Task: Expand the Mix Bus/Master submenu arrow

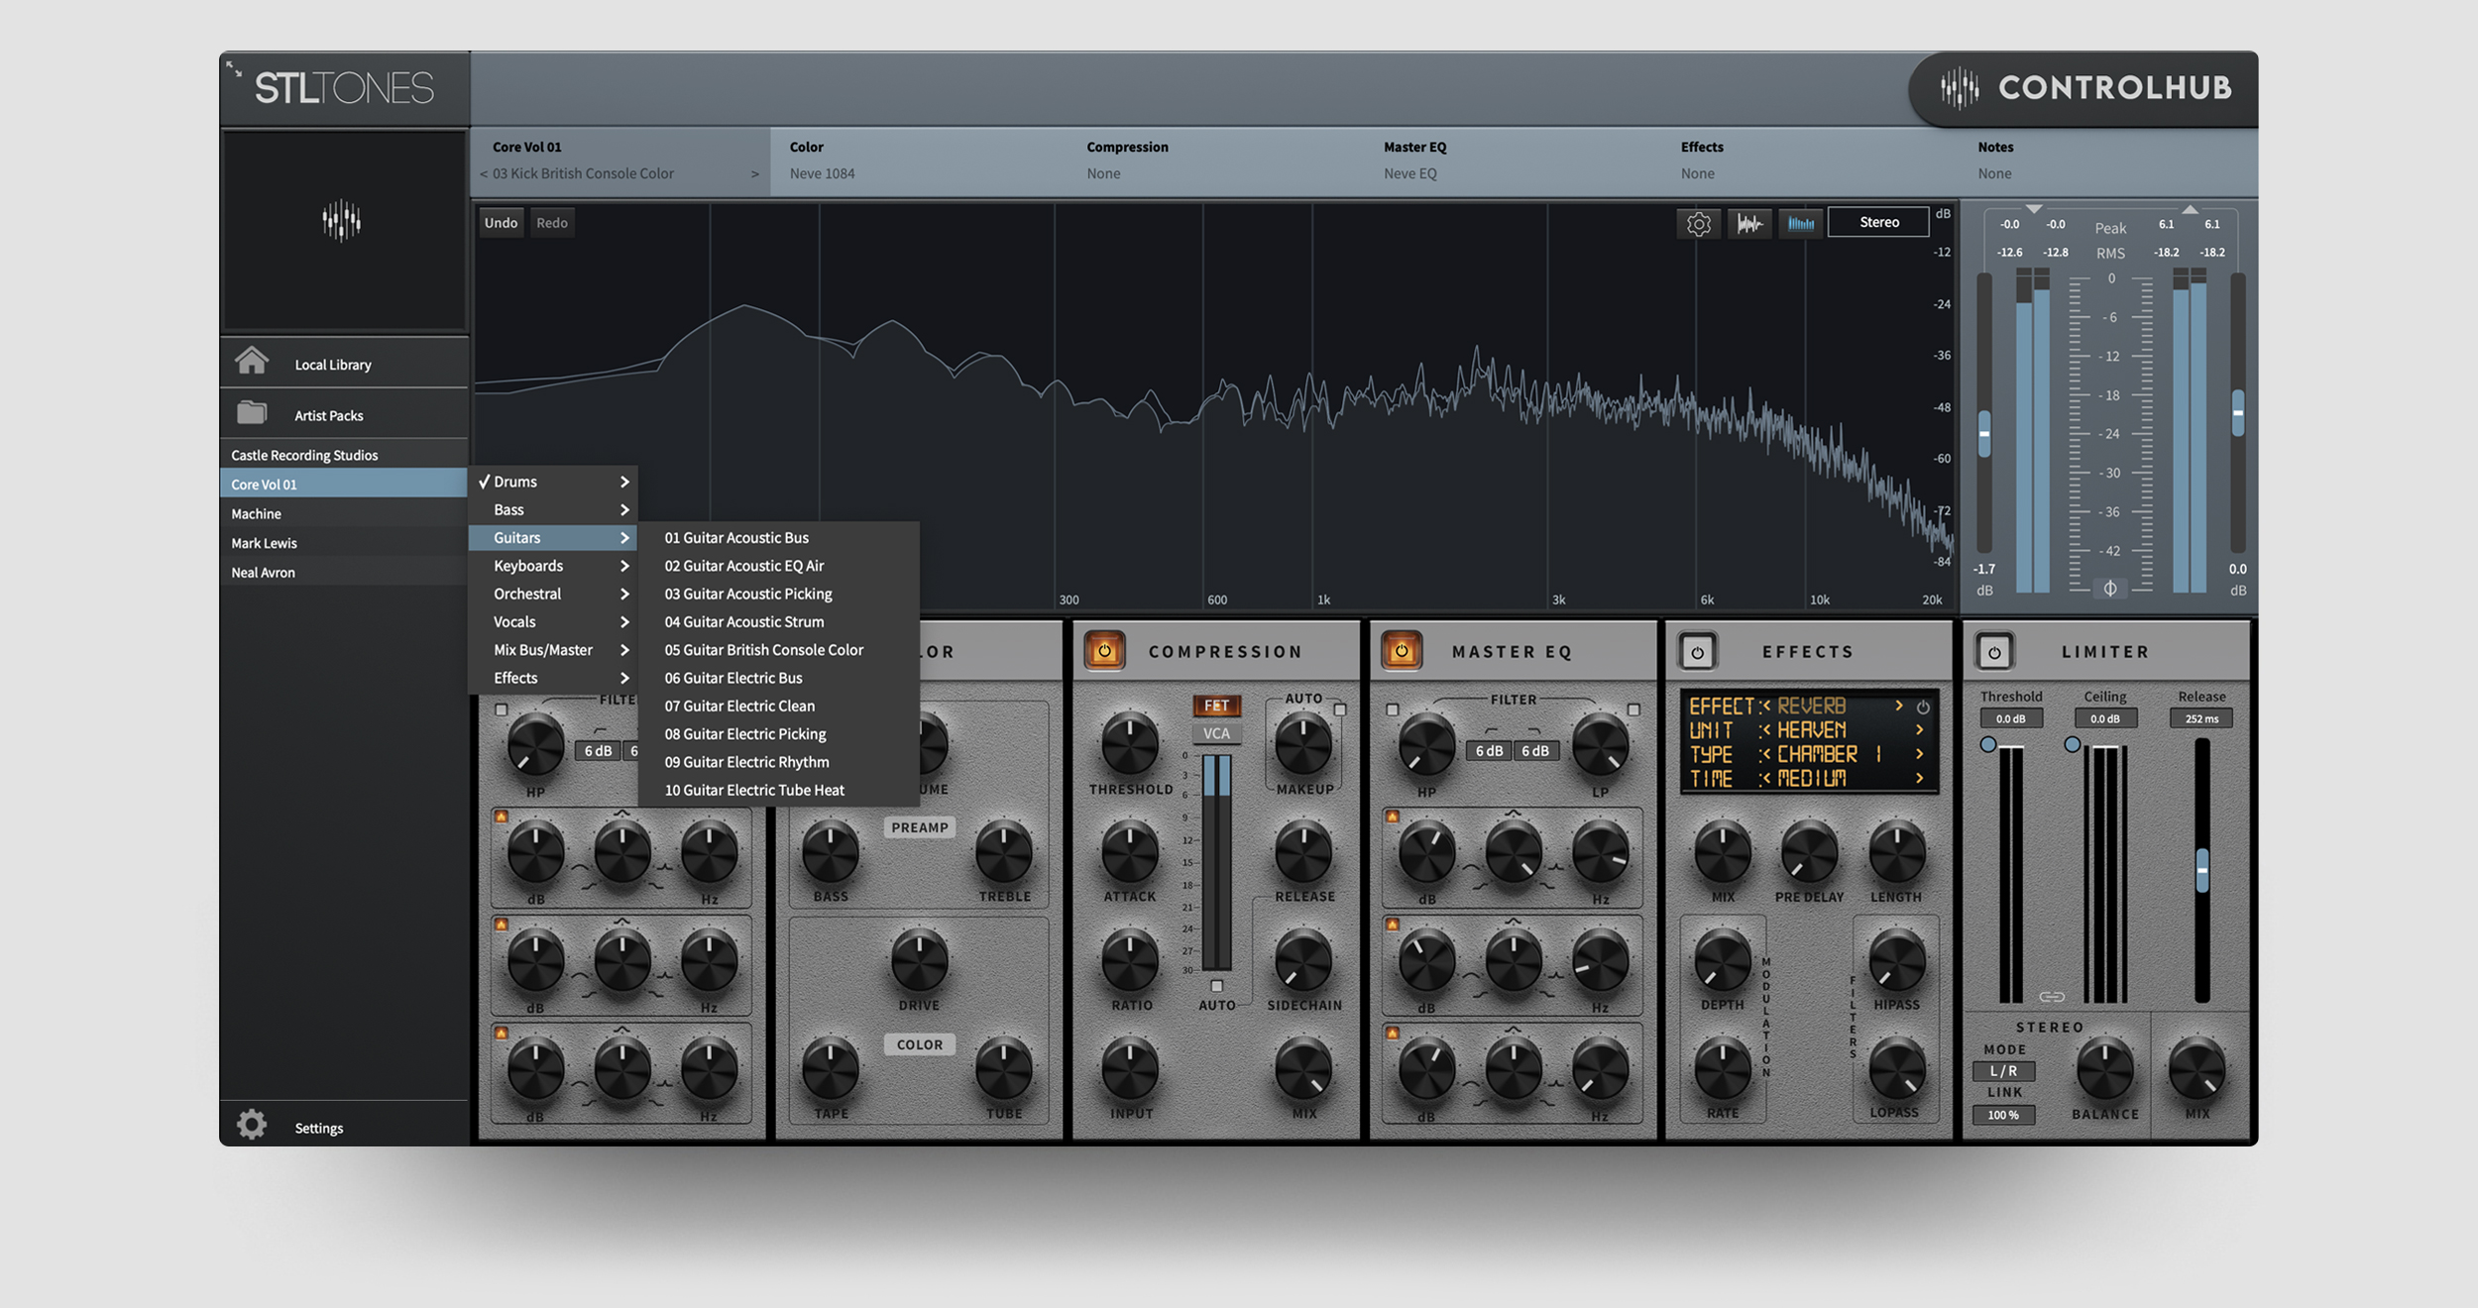Action: [x=624, y=650]
